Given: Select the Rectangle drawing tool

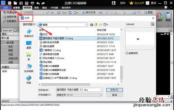Looking at the screenshot, I should coord(59,13).
